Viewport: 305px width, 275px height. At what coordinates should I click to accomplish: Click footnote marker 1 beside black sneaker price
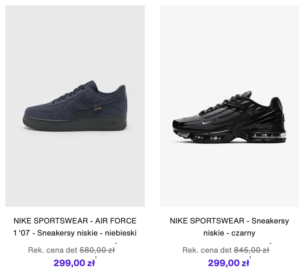click(250, 258)
